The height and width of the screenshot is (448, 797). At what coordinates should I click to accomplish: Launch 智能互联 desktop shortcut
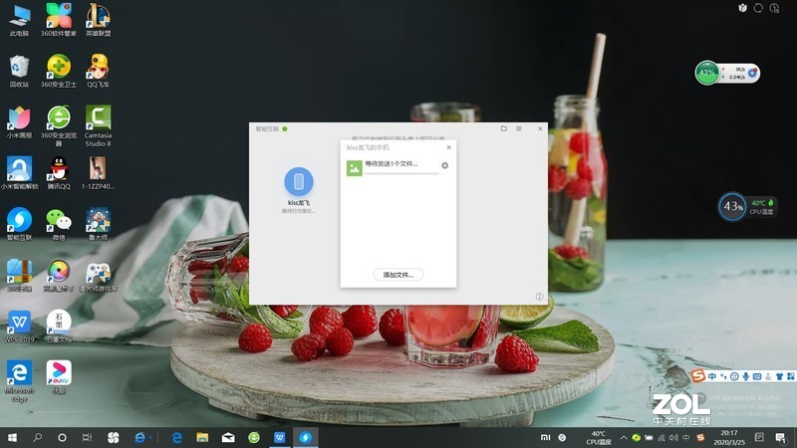click(x=19, y=224)
